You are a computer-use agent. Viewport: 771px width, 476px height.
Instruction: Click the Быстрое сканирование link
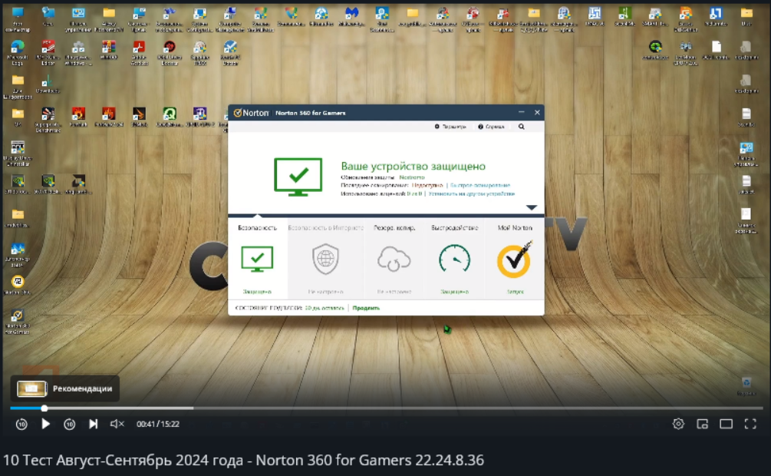click(x=480, y=186)
